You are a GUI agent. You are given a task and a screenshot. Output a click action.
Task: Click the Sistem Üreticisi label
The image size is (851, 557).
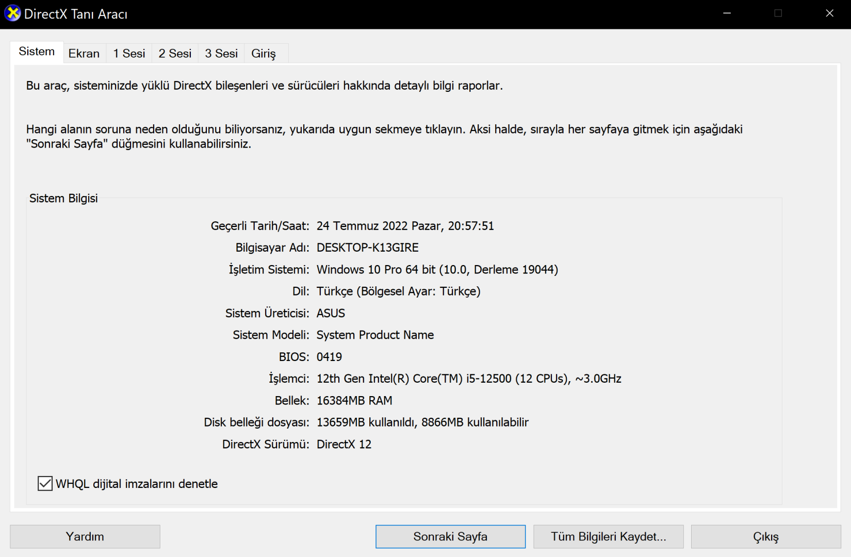coord(267,314)
